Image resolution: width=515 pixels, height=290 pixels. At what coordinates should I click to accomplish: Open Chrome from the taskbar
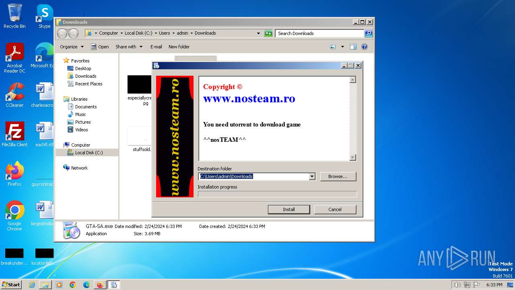73,285
